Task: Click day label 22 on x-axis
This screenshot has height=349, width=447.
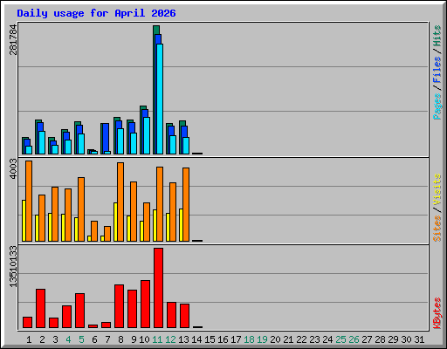Action: [x=301, y=339]
